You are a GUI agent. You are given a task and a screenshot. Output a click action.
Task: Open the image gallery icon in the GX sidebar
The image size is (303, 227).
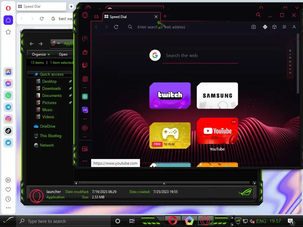[85, 149]
